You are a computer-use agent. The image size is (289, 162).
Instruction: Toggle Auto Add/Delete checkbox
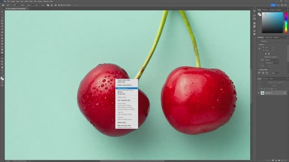(x=61, y=5)
